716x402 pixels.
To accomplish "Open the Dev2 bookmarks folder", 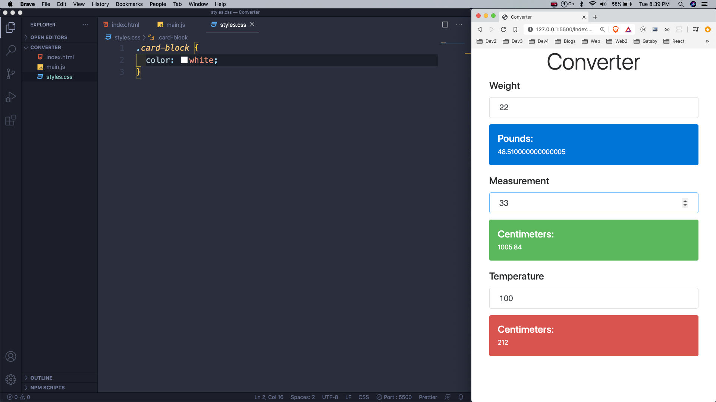I will (487, 41).
